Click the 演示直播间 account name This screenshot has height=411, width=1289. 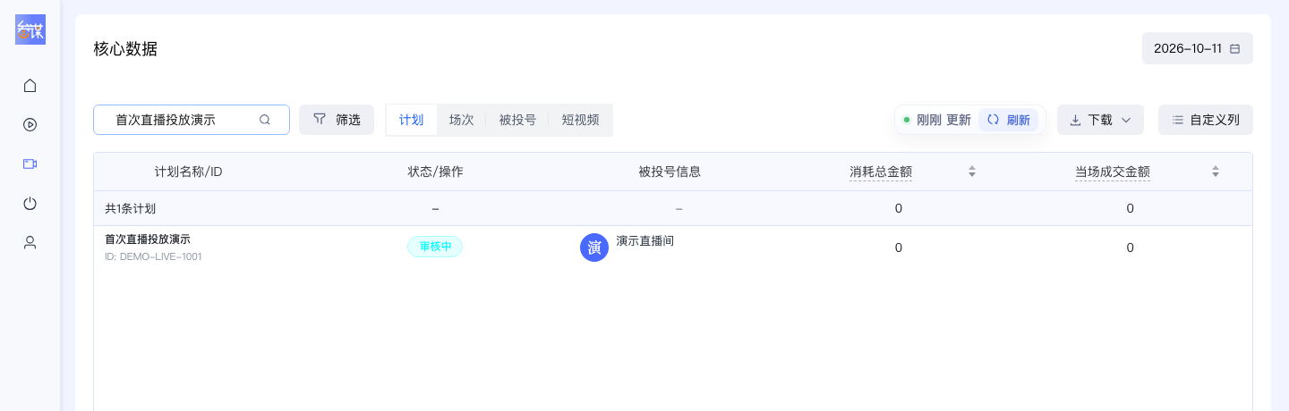[x=645, y=241]
